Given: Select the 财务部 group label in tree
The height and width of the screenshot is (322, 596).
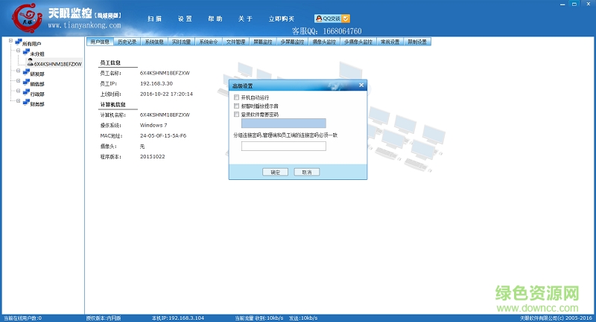Looking at the screenshot, I should click(37, 104).
